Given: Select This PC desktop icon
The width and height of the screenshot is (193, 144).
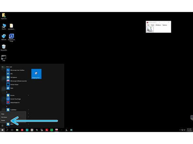Looking at the screenshot, I should pos(4,27).
